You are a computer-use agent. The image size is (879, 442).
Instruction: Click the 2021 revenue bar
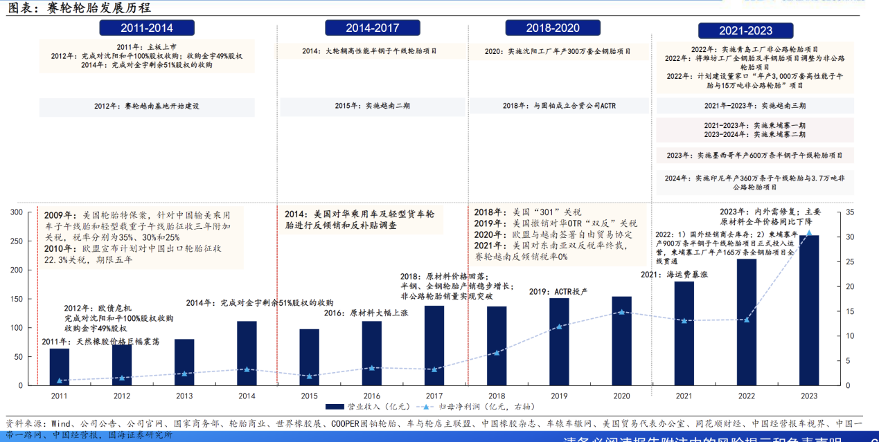[x=684, y=333]
